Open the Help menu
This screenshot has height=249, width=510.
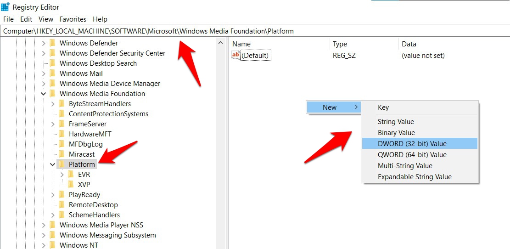tap(100, 19)
